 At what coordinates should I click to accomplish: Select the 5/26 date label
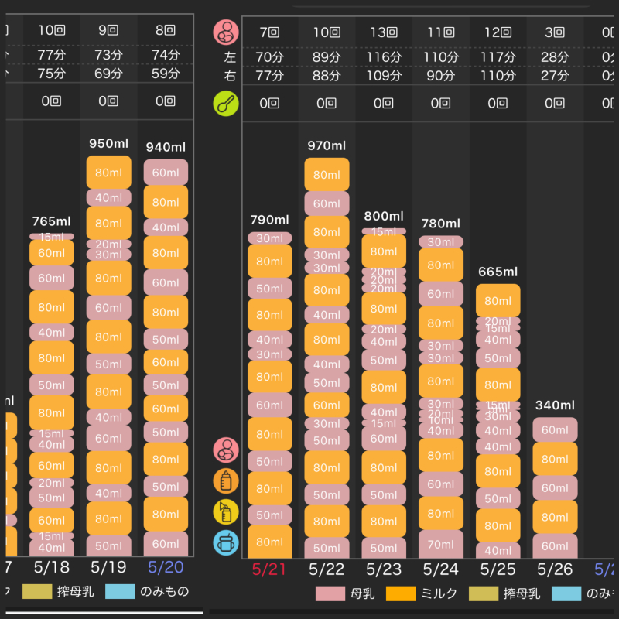point(555,569)
